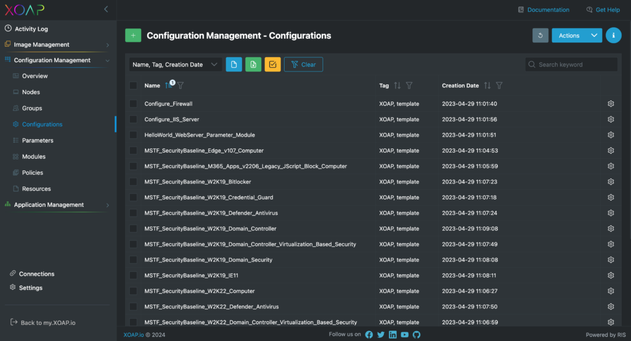Open the Creation Date filter funnel
The height and width of the screenshot is (341, 631).
tap(499, 85)
